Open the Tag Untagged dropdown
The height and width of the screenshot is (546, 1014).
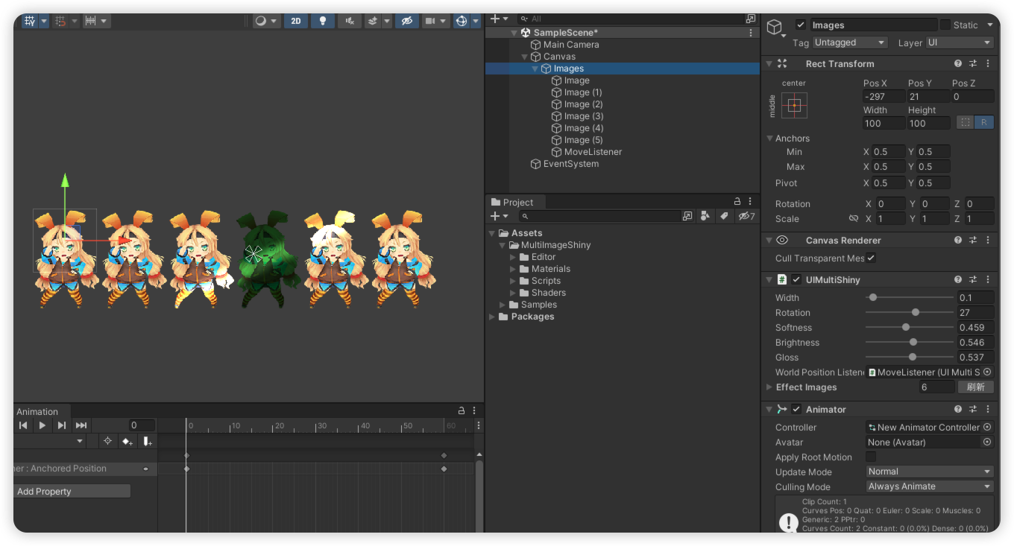[850, 42]
